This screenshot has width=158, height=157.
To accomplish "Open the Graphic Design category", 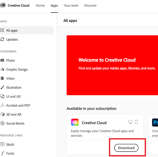I will click(x=17, y=70).
